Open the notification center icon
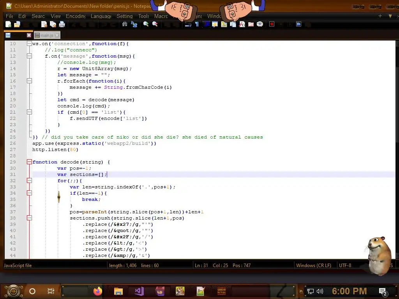Screen dimensions: 399x299 [383, 291]
